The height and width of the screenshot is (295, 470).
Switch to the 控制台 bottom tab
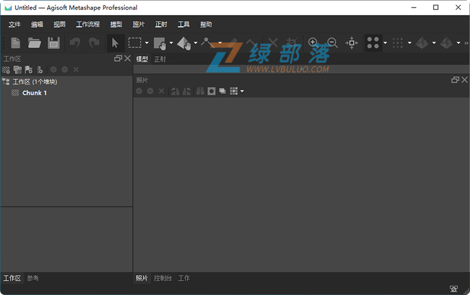pos(163,278)
